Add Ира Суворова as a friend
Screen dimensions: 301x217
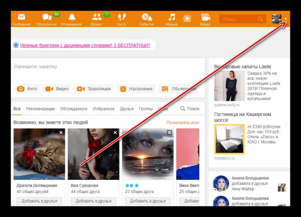click(93, 201)
